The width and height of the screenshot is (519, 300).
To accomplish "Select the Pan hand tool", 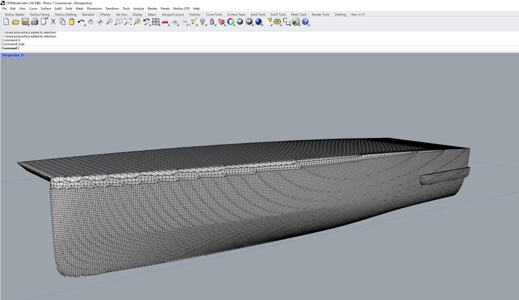I will click(x=90, y=22).
